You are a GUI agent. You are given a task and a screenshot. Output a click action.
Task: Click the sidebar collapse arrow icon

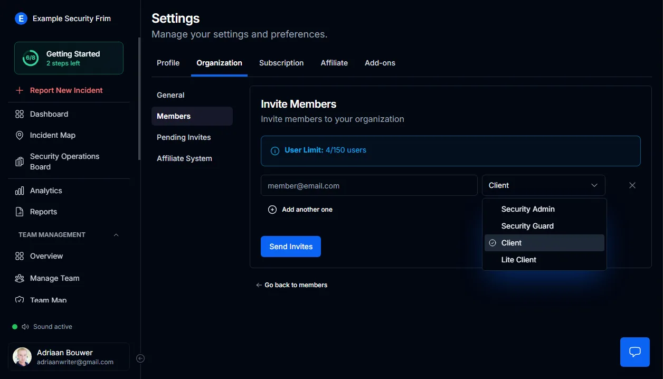[140, 358]
